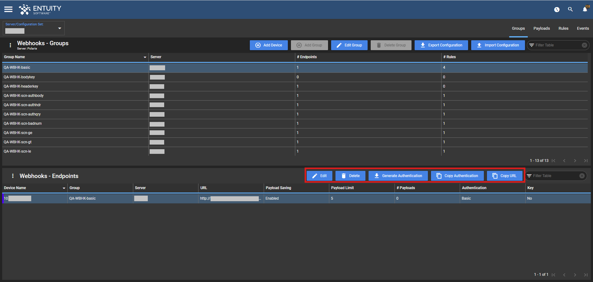
Task: Go to next page of Groups table
Action: pos(575,161)
